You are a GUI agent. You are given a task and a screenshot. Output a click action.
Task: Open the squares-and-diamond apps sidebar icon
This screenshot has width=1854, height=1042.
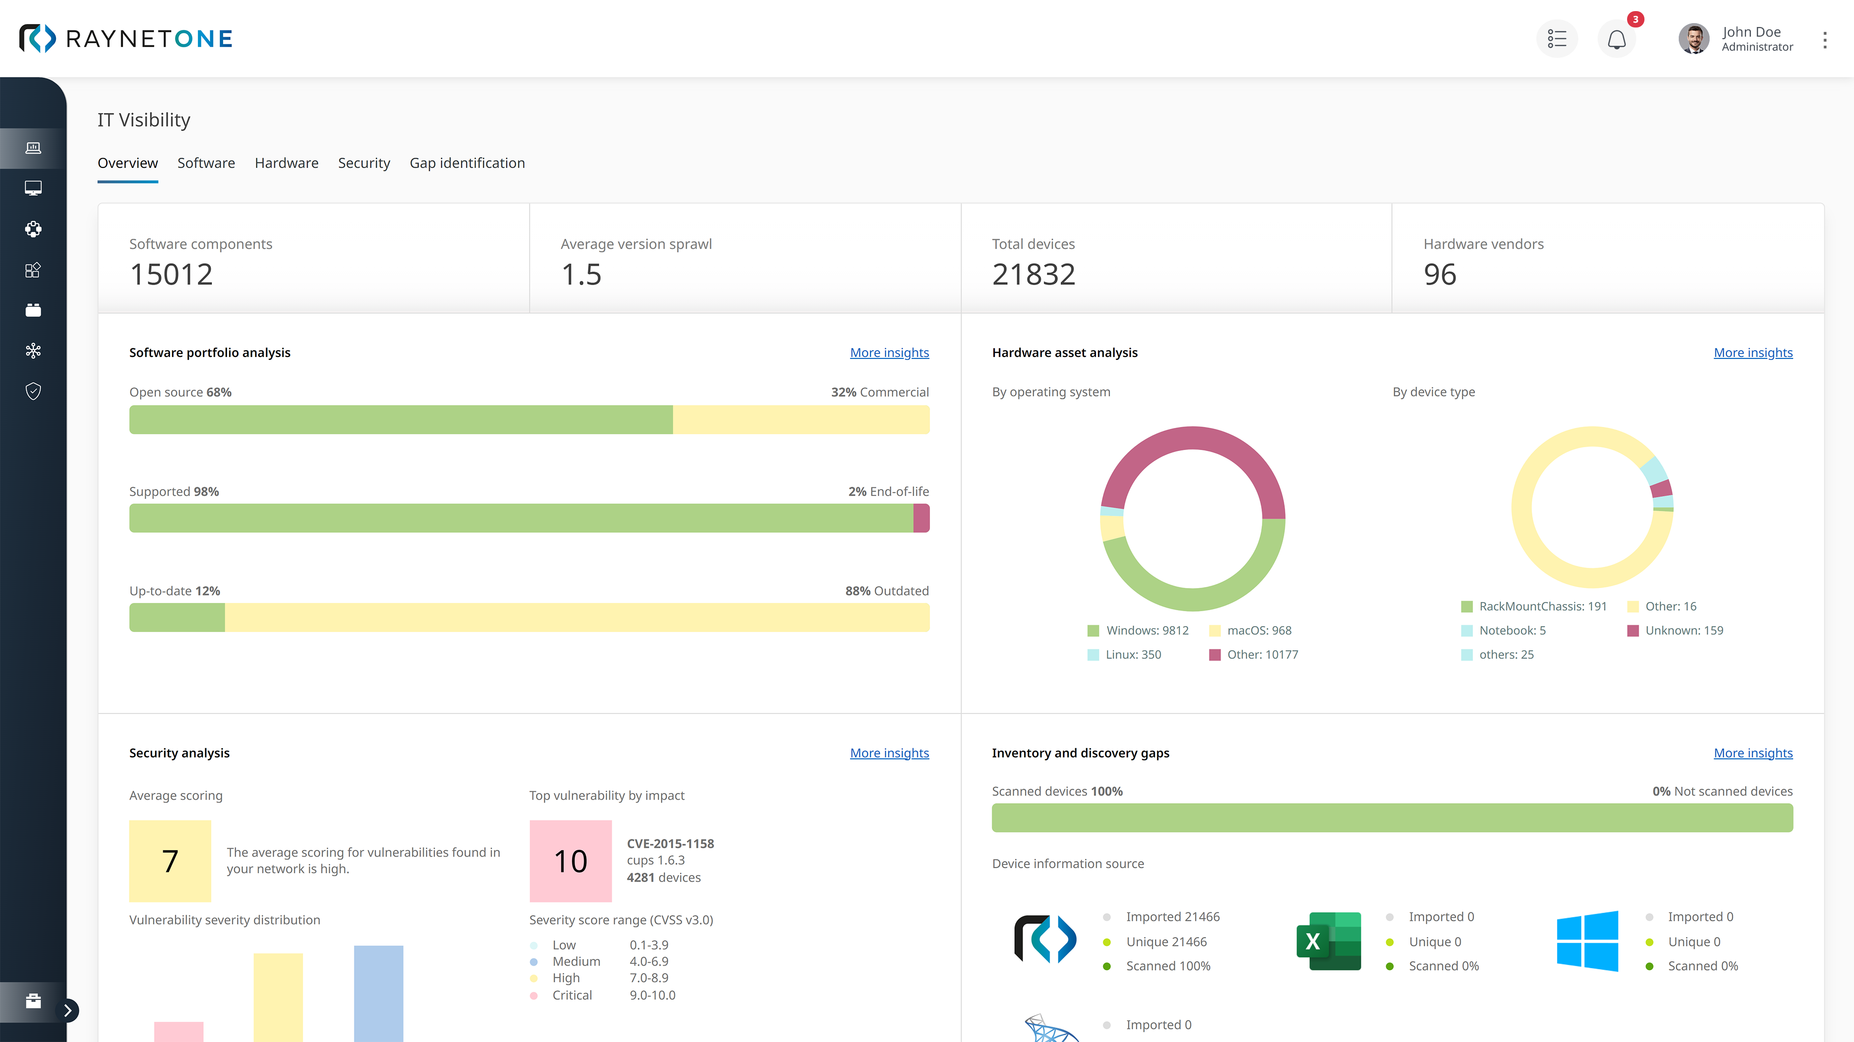(33, 270)
